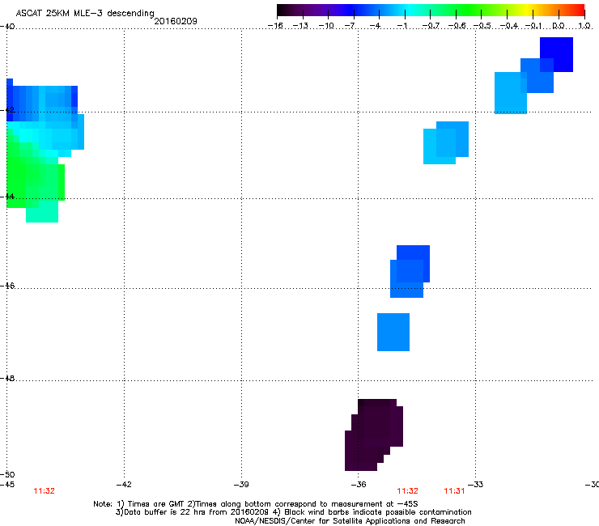Click the longitude axis label "-39"

[241, 485]
